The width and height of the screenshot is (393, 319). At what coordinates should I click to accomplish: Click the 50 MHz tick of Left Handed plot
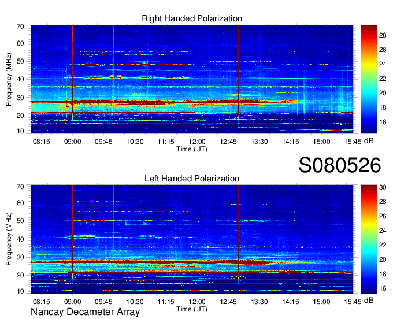(20, 221)
